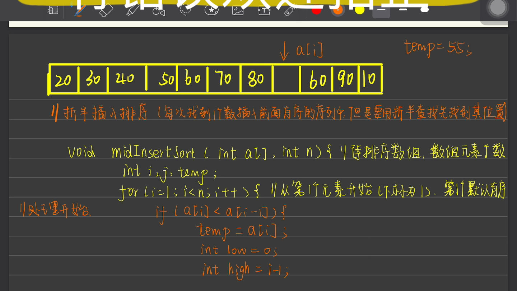
Task: Tap the round screen recording button
Action: (498, 8)
